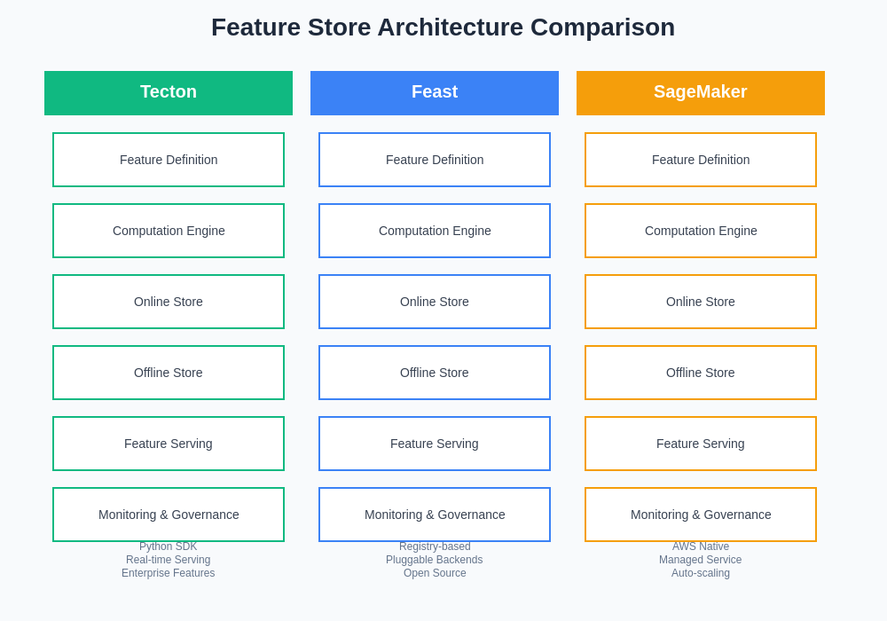Click the Open Source label under Feast

435,573
